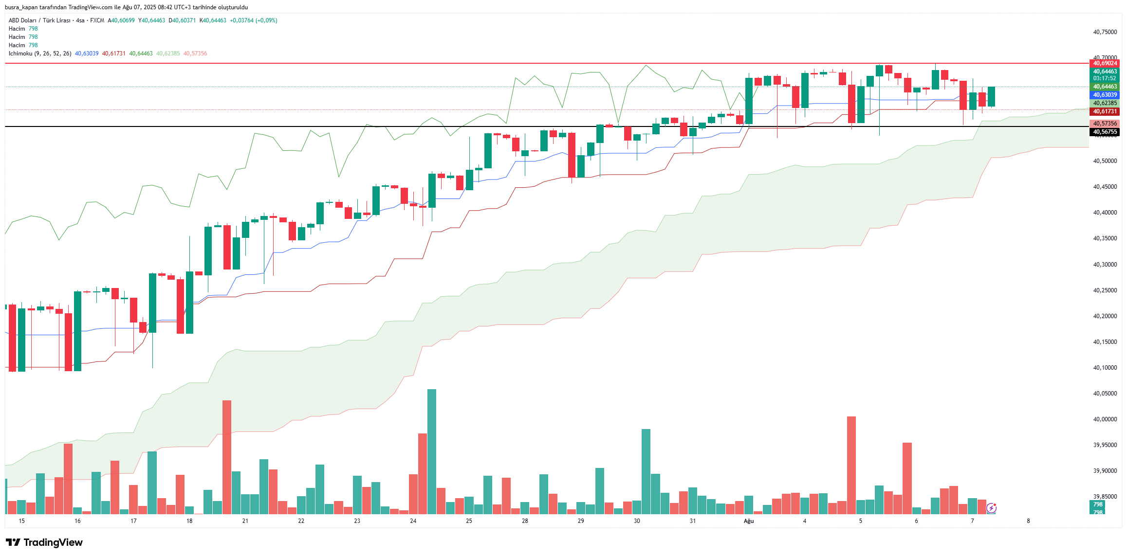
Task: Click the date 7 marker on the time axis
Action: [x=973, y=521]
